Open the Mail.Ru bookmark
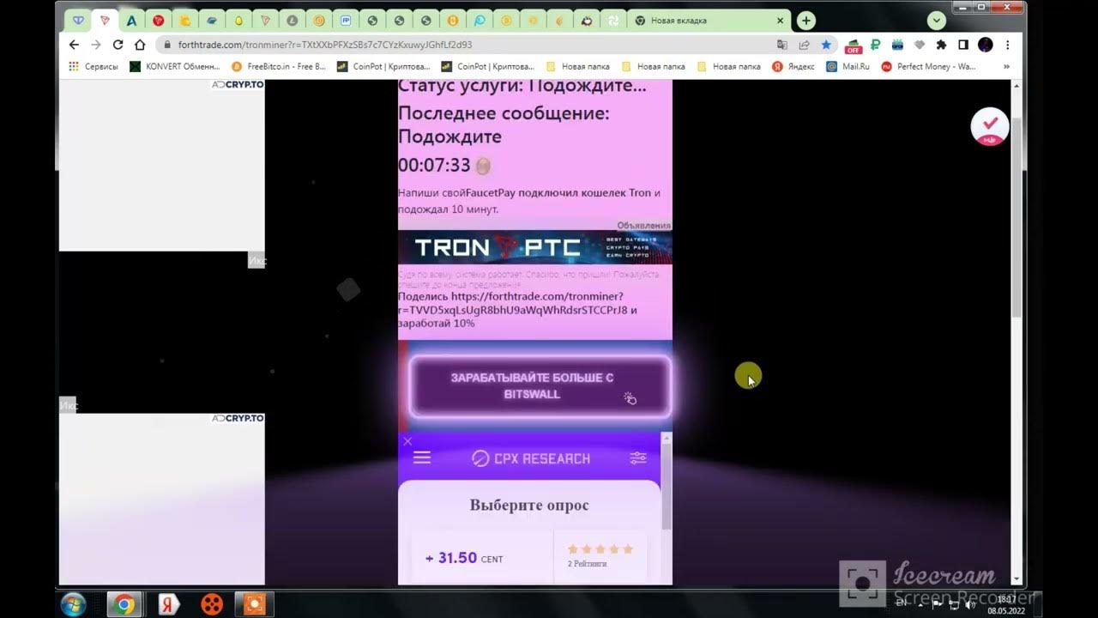The width and height of the screenshot is (1098, 618). (x=848, y=66)
